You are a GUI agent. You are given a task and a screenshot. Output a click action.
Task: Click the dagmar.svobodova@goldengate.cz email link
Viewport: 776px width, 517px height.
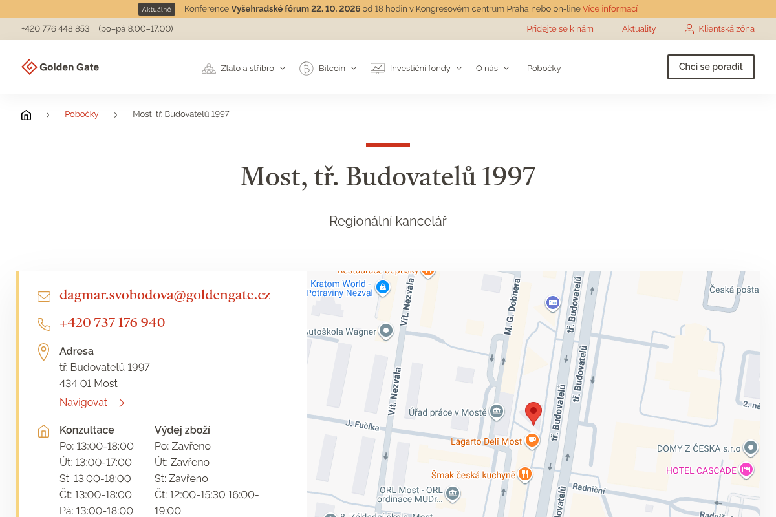pyautogui.click(x=165, y=295)
